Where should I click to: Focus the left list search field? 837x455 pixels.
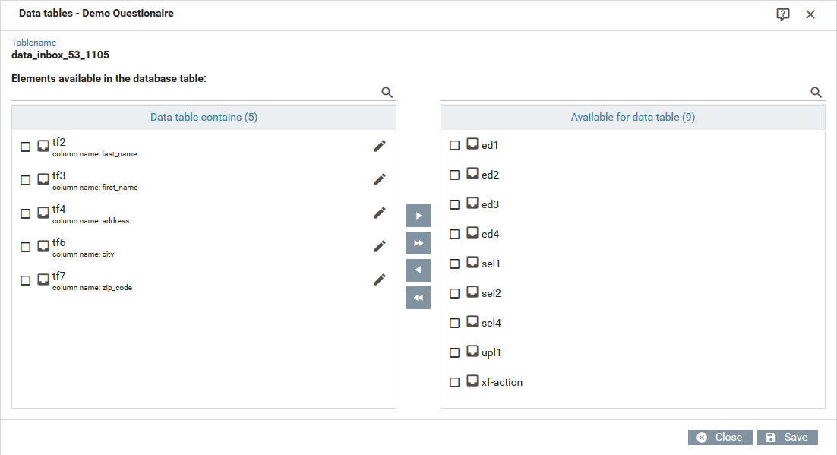pyautogui.click(x=194, y=93)
